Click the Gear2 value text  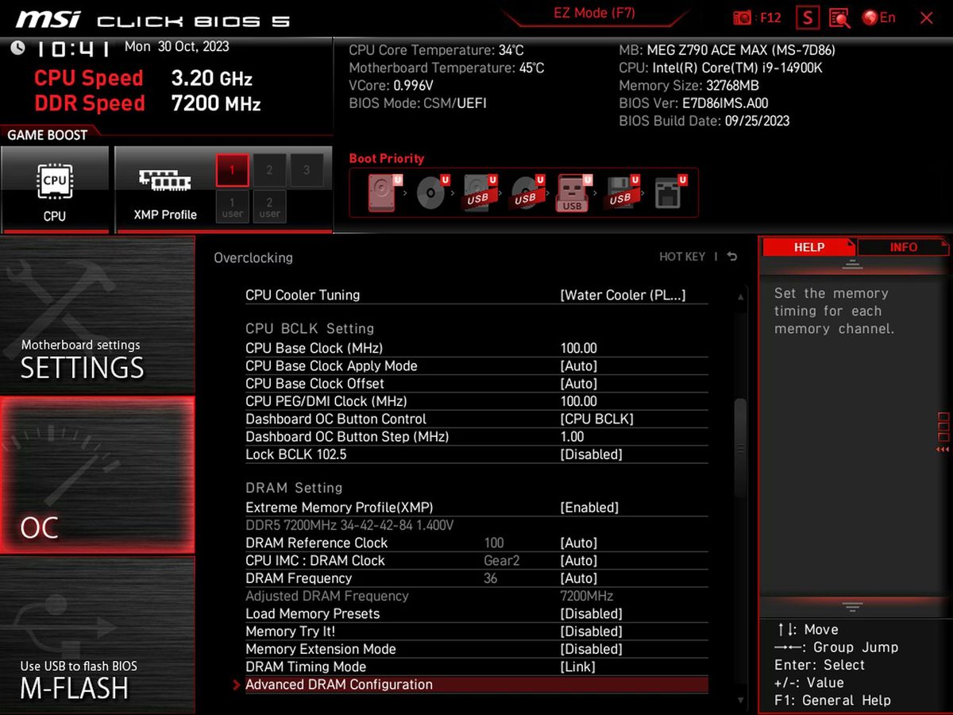coord(502,560)
